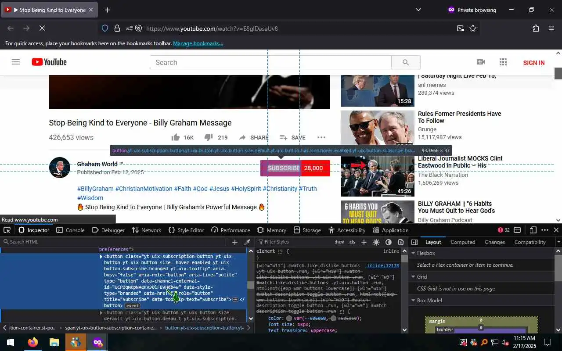The image size is (562, 351).
Task: Click the tracking protection shield icon
Action: point(105,28)
